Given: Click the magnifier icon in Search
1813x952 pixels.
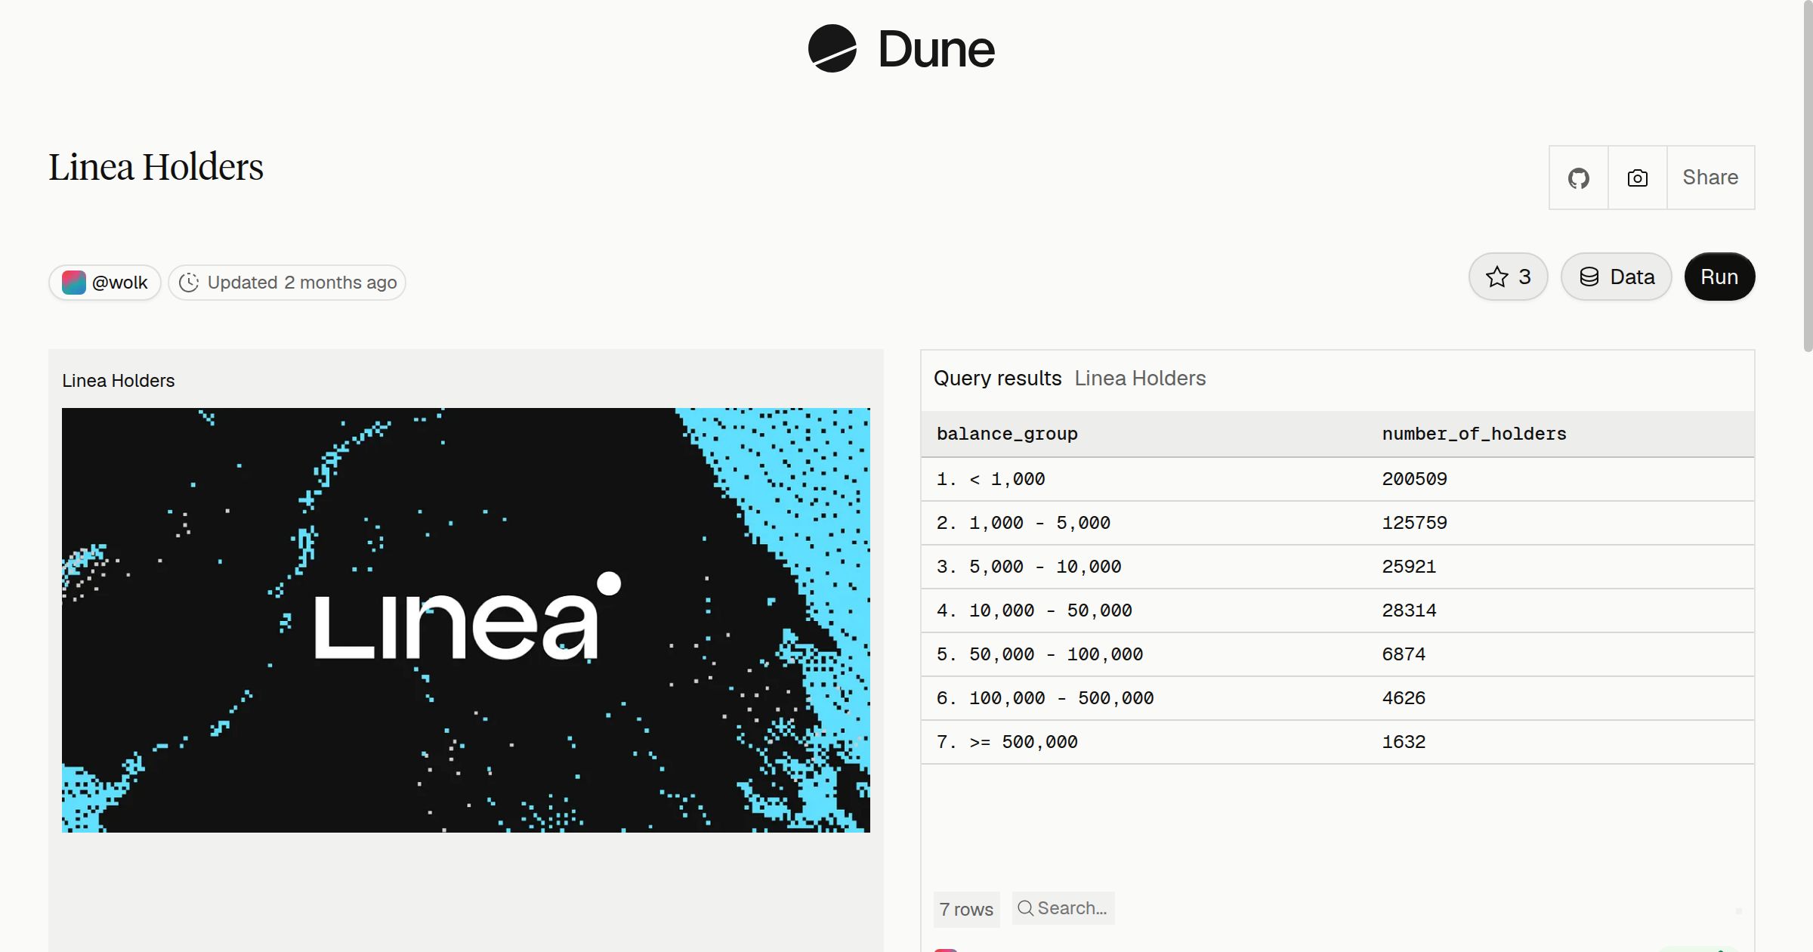Looking at the screenshot, I should [x=1025, y=908].
